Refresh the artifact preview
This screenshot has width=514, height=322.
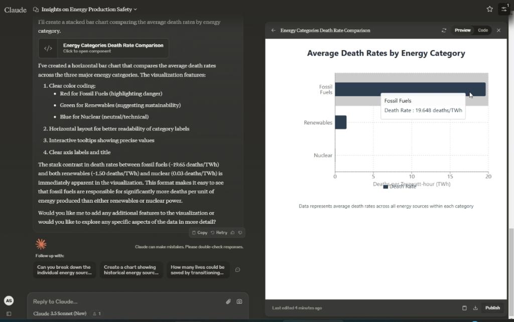pos(444,31)
